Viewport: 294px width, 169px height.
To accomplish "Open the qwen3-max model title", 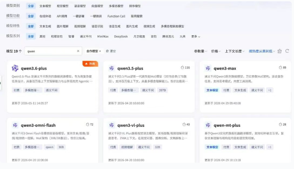I will 225,68.
